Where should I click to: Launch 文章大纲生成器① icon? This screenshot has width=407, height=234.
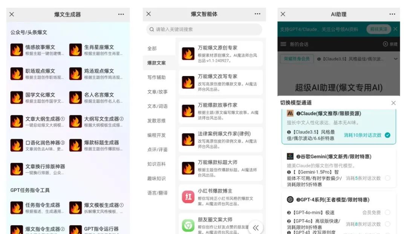pos(17,121)
